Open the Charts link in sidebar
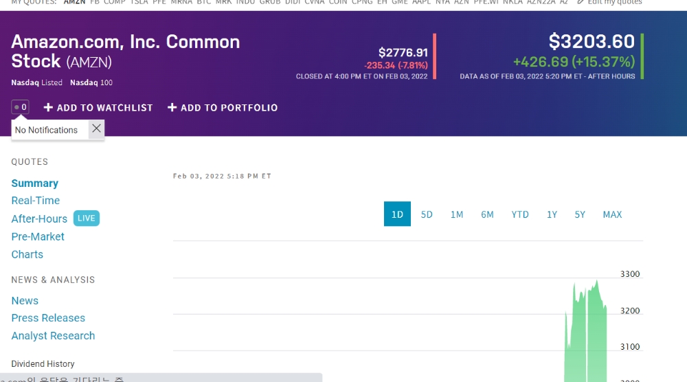 pyautogui.click(x=27, y=254)
